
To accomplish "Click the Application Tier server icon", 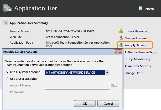I will click(8, 8).
